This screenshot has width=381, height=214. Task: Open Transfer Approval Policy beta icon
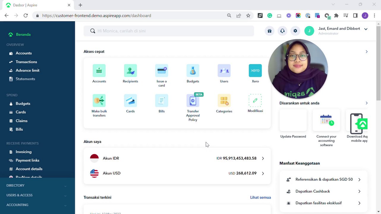(193, 100)
